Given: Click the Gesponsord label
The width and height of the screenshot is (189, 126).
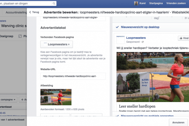Looking at the screenshot, I should point(133,42).
